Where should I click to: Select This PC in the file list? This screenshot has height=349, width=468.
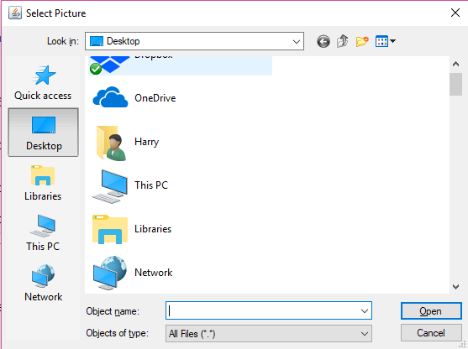coord(130,185)
